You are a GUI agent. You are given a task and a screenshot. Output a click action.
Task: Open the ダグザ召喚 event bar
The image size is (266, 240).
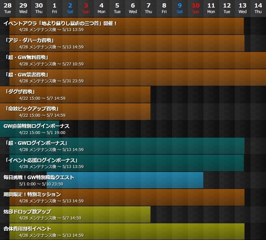[x=75, y=95]
